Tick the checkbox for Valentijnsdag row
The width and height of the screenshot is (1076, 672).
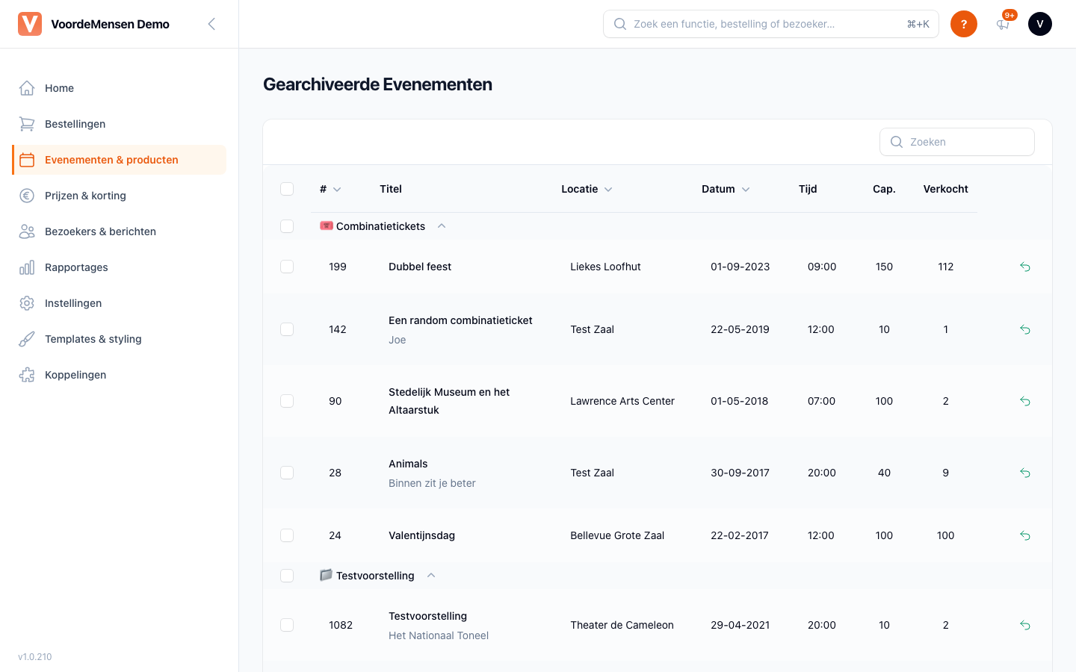[x=287, y=535]
